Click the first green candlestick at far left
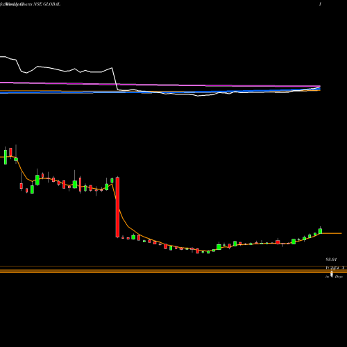This screenshot has height=347, width=347. click(x=6, y=157)
